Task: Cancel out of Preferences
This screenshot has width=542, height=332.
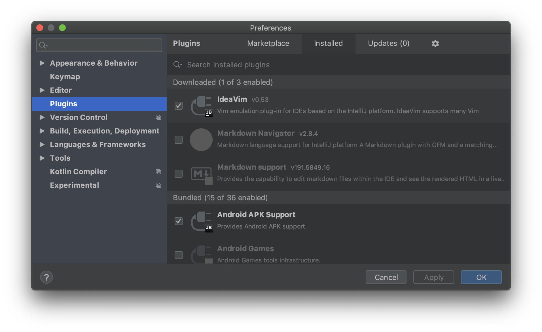Action: (386, 277)
